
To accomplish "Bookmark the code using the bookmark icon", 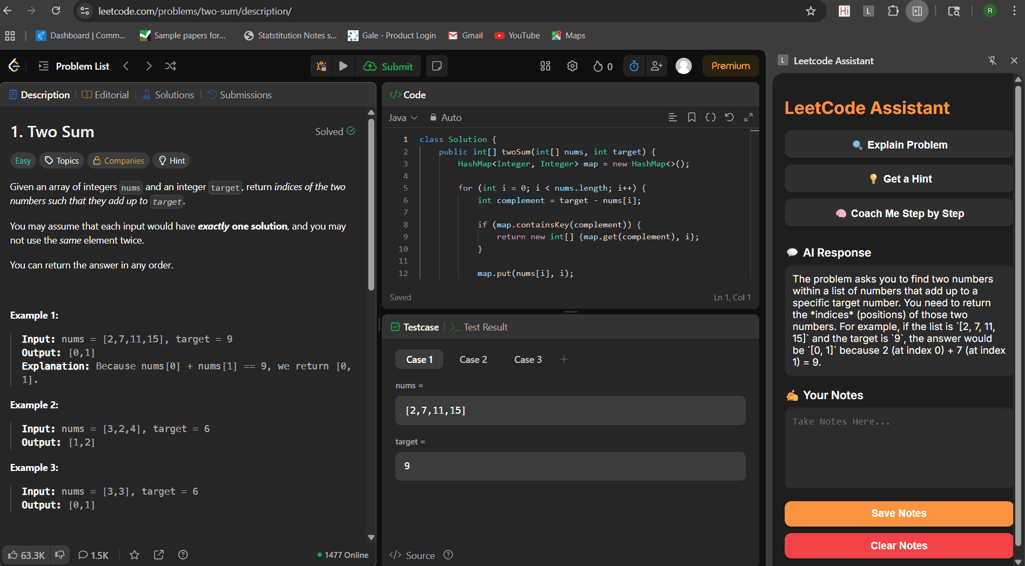I will (x=691, y=117).
